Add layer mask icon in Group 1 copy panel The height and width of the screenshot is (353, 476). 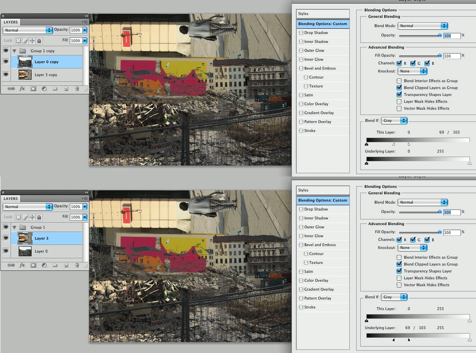coord(33,89)
